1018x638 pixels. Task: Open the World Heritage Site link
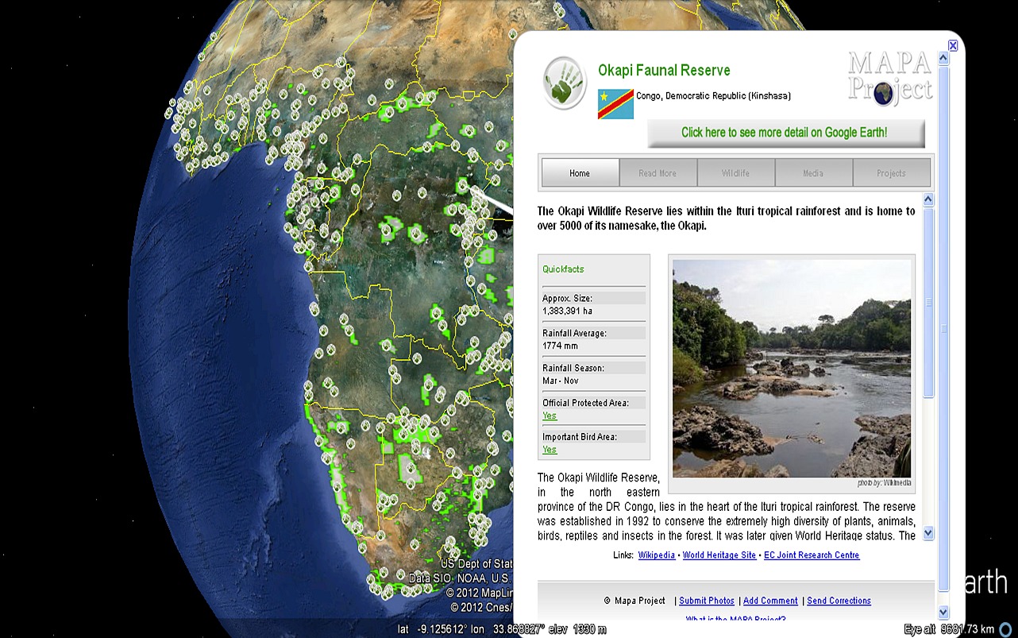tap(719, 555)
